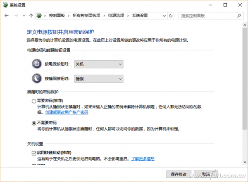The image size is (248, 182).
Task: Click the 电源选项 breadcrumb
Action: click(x=116, y=16)
